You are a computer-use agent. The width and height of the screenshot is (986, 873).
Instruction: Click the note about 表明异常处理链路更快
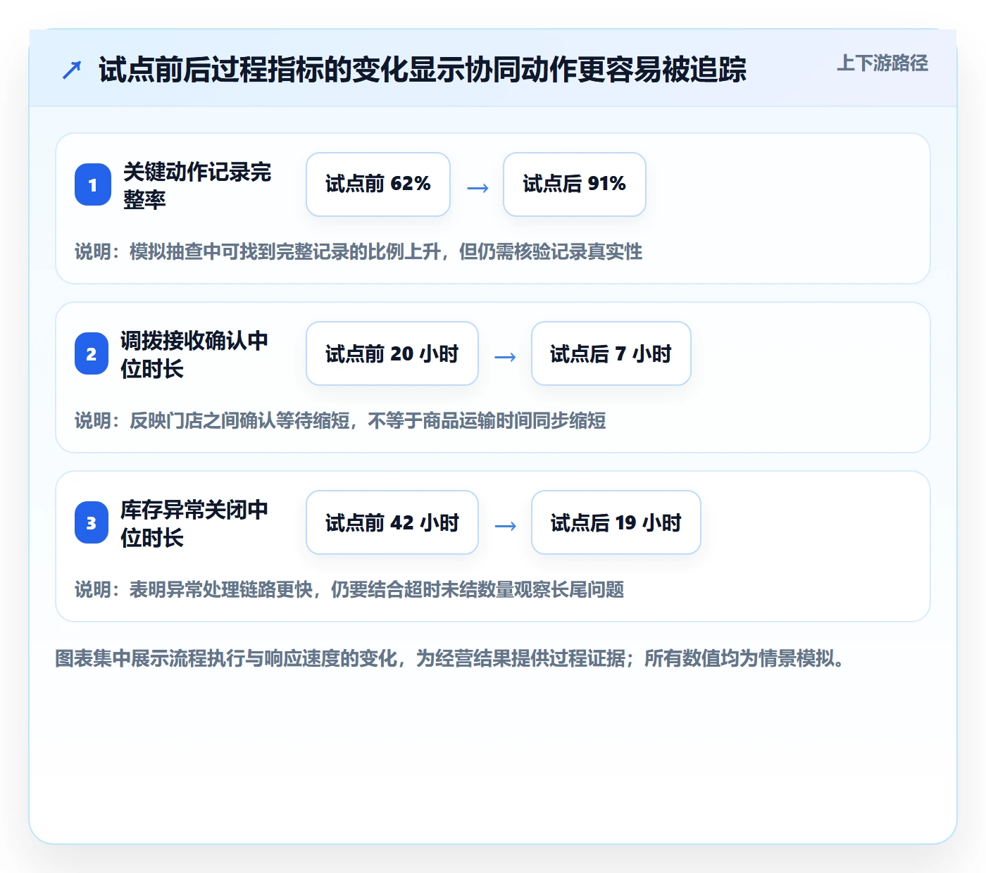pyautogui.click(x=349, y=589)
